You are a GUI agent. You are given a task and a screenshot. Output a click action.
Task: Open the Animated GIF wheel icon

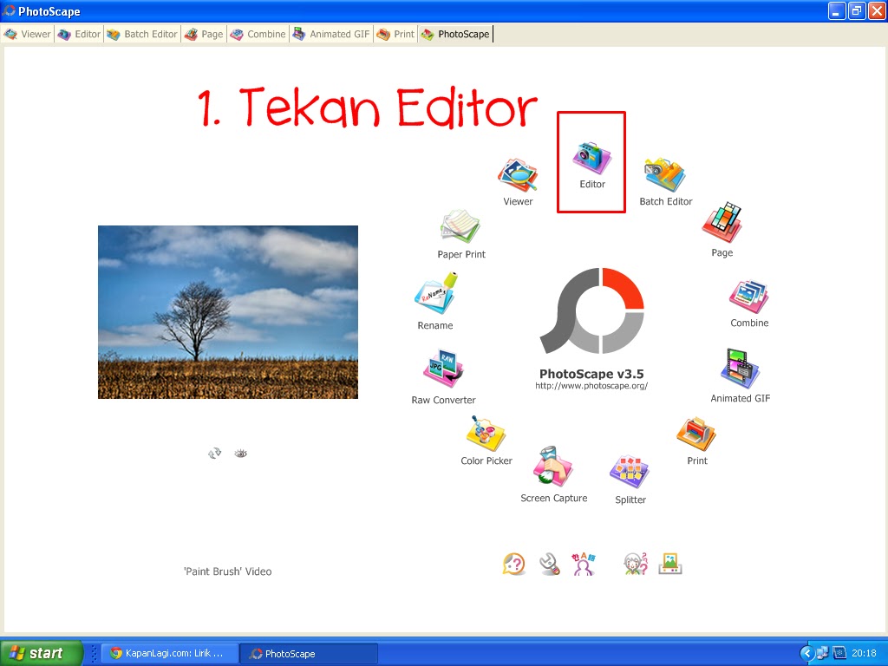click(x=740, y=369)
